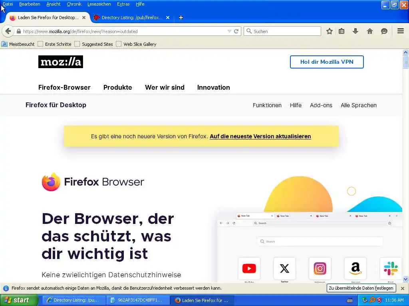The image size is (409, 306).
Task: Open the Add-ons sub-navigation link
Action: click(x=321, y=105)
